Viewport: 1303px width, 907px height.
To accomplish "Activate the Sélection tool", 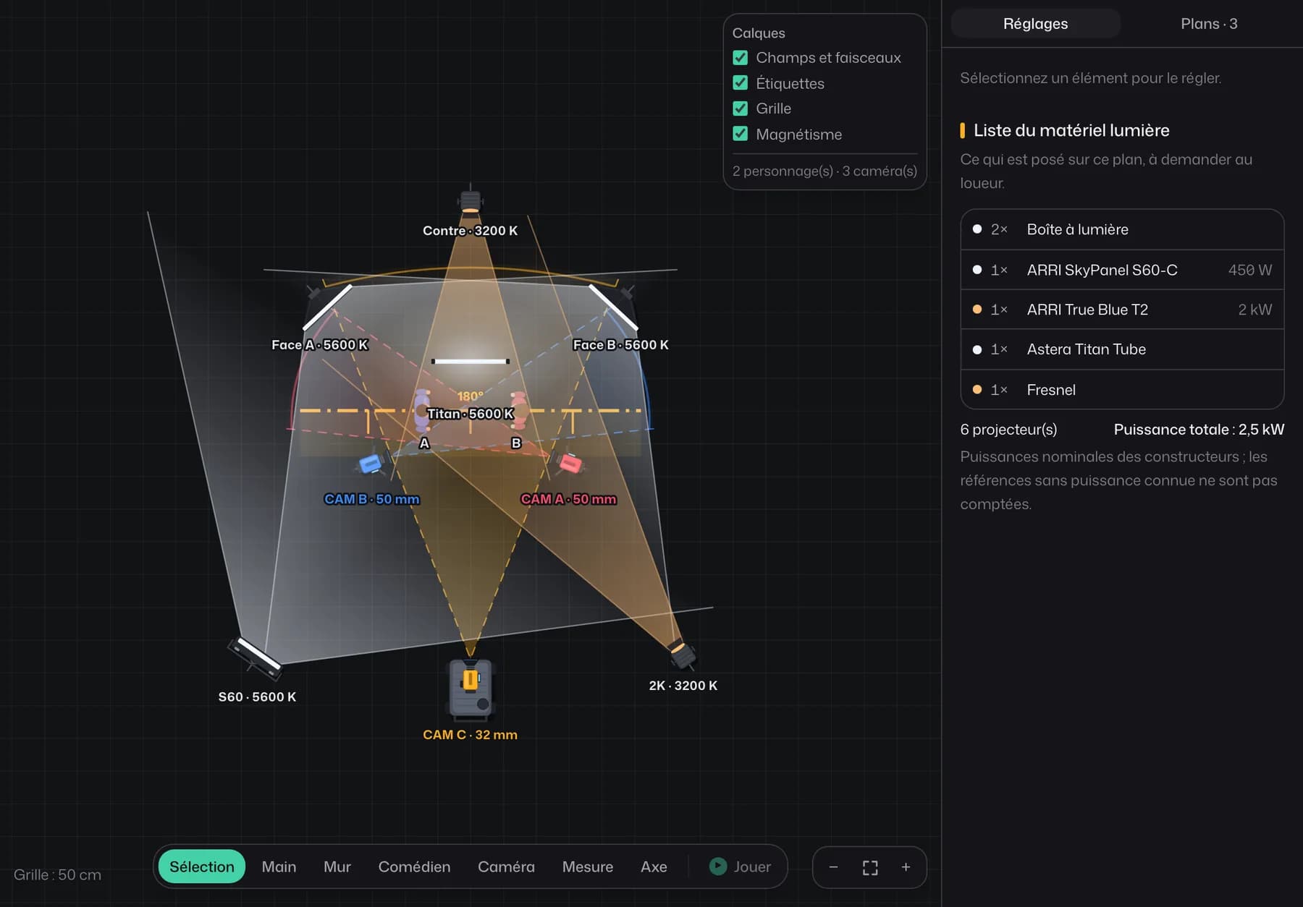I will [201, 866].
